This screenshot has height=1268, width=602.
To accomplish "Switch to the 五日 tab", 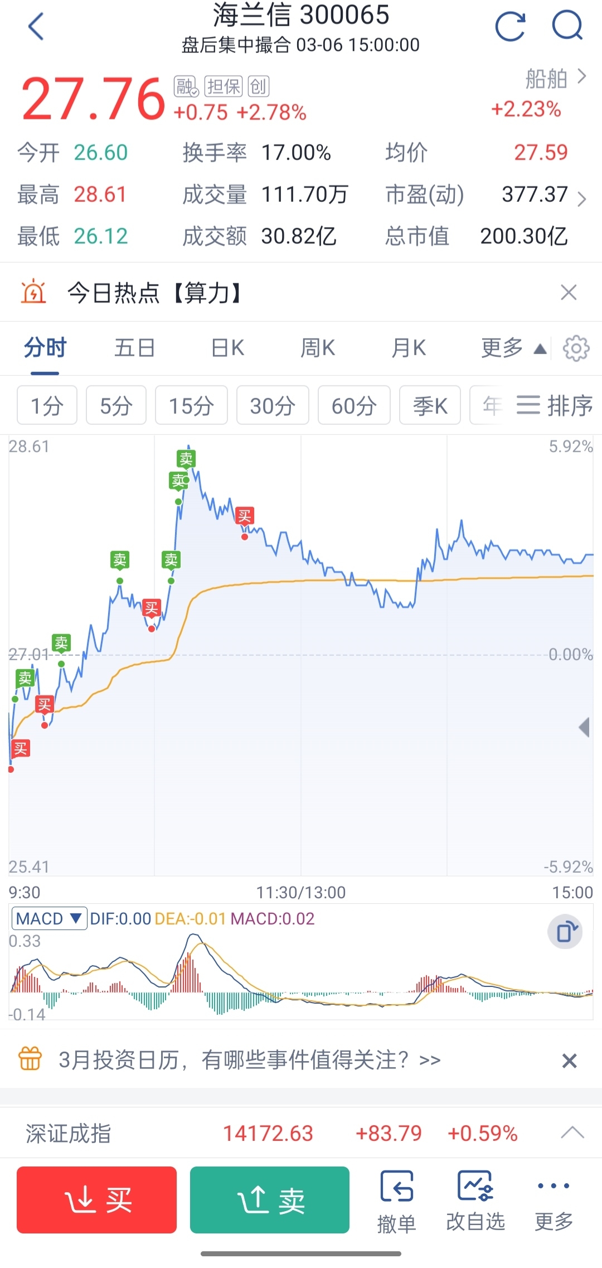I will click(134, 348).
